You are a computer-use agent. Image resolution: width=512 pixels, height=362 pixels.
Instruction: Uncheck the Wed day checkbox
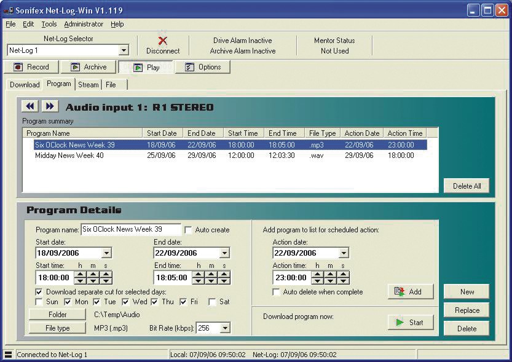[x=125, y=302]
